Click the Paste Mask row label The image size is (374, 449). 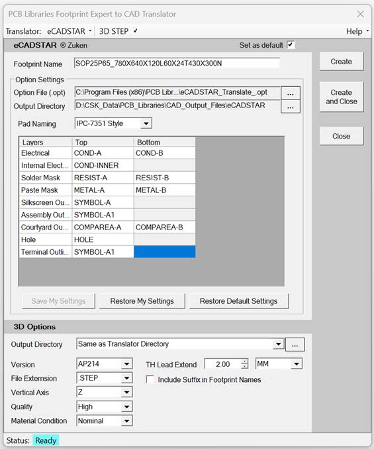click(x=46, y=190)
